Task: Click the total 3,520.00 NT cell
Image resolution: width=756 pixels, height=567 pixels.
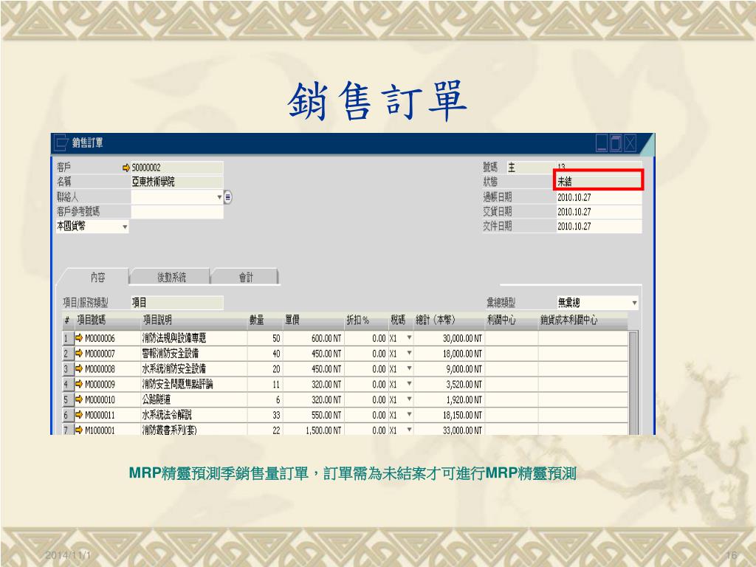Action: [x=450, y=384]
